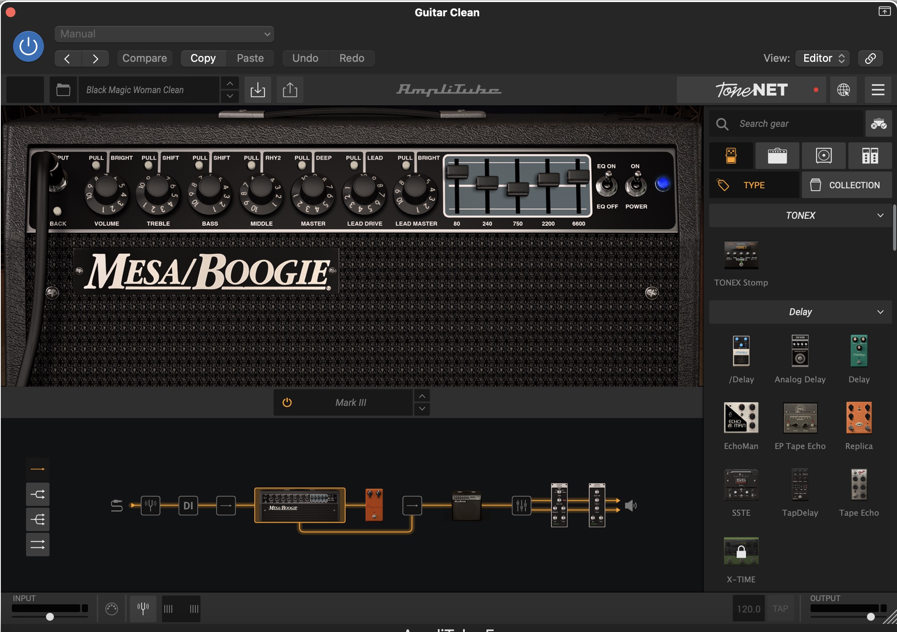Select the amp head gear category
The image size is (897, 632).
777,156
